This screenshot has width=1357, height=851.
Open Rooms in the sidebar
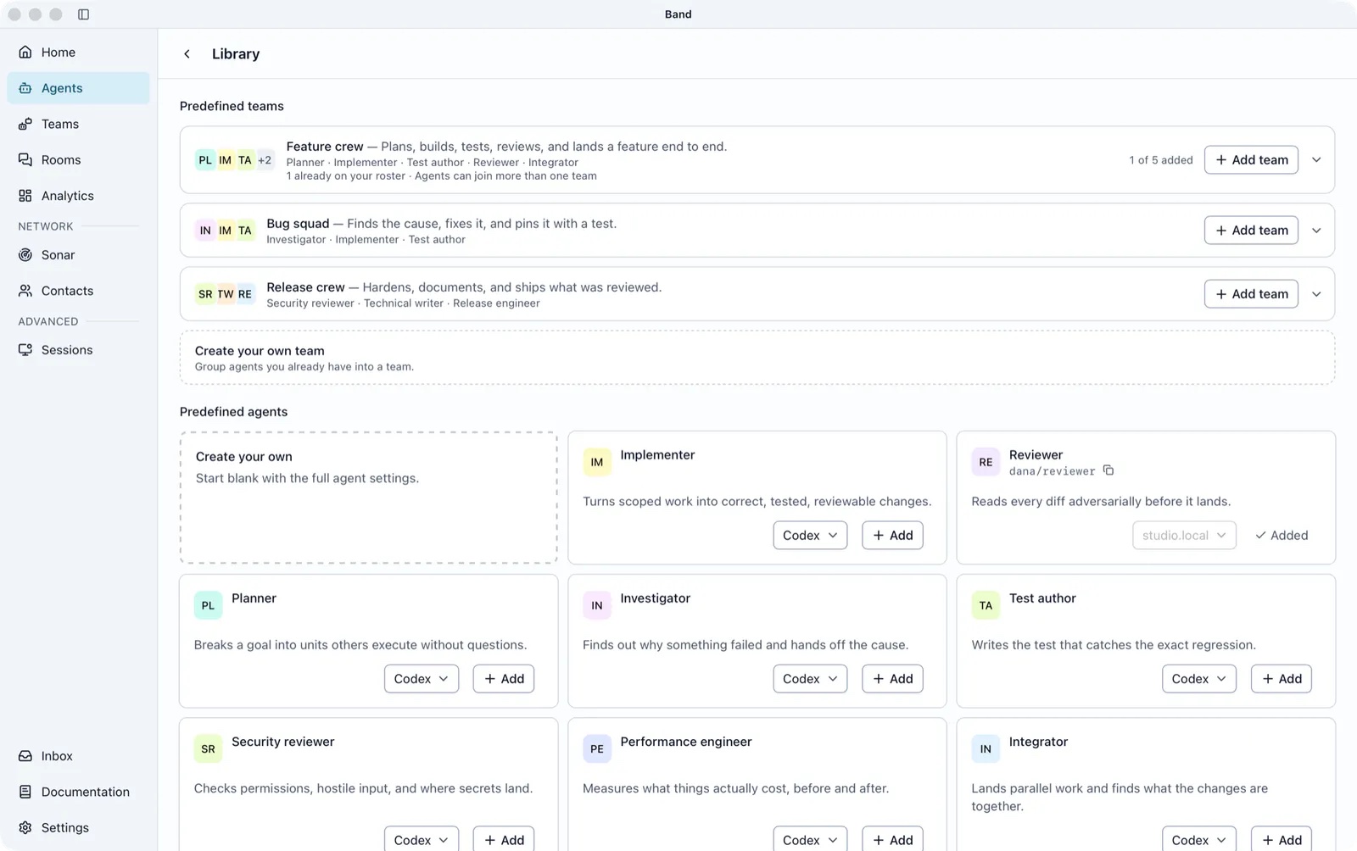point(78,159)
